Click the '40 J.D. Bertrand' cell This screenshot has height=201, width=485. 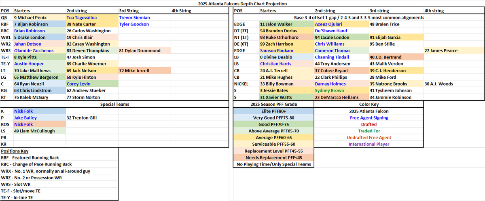tap(396, 57)
